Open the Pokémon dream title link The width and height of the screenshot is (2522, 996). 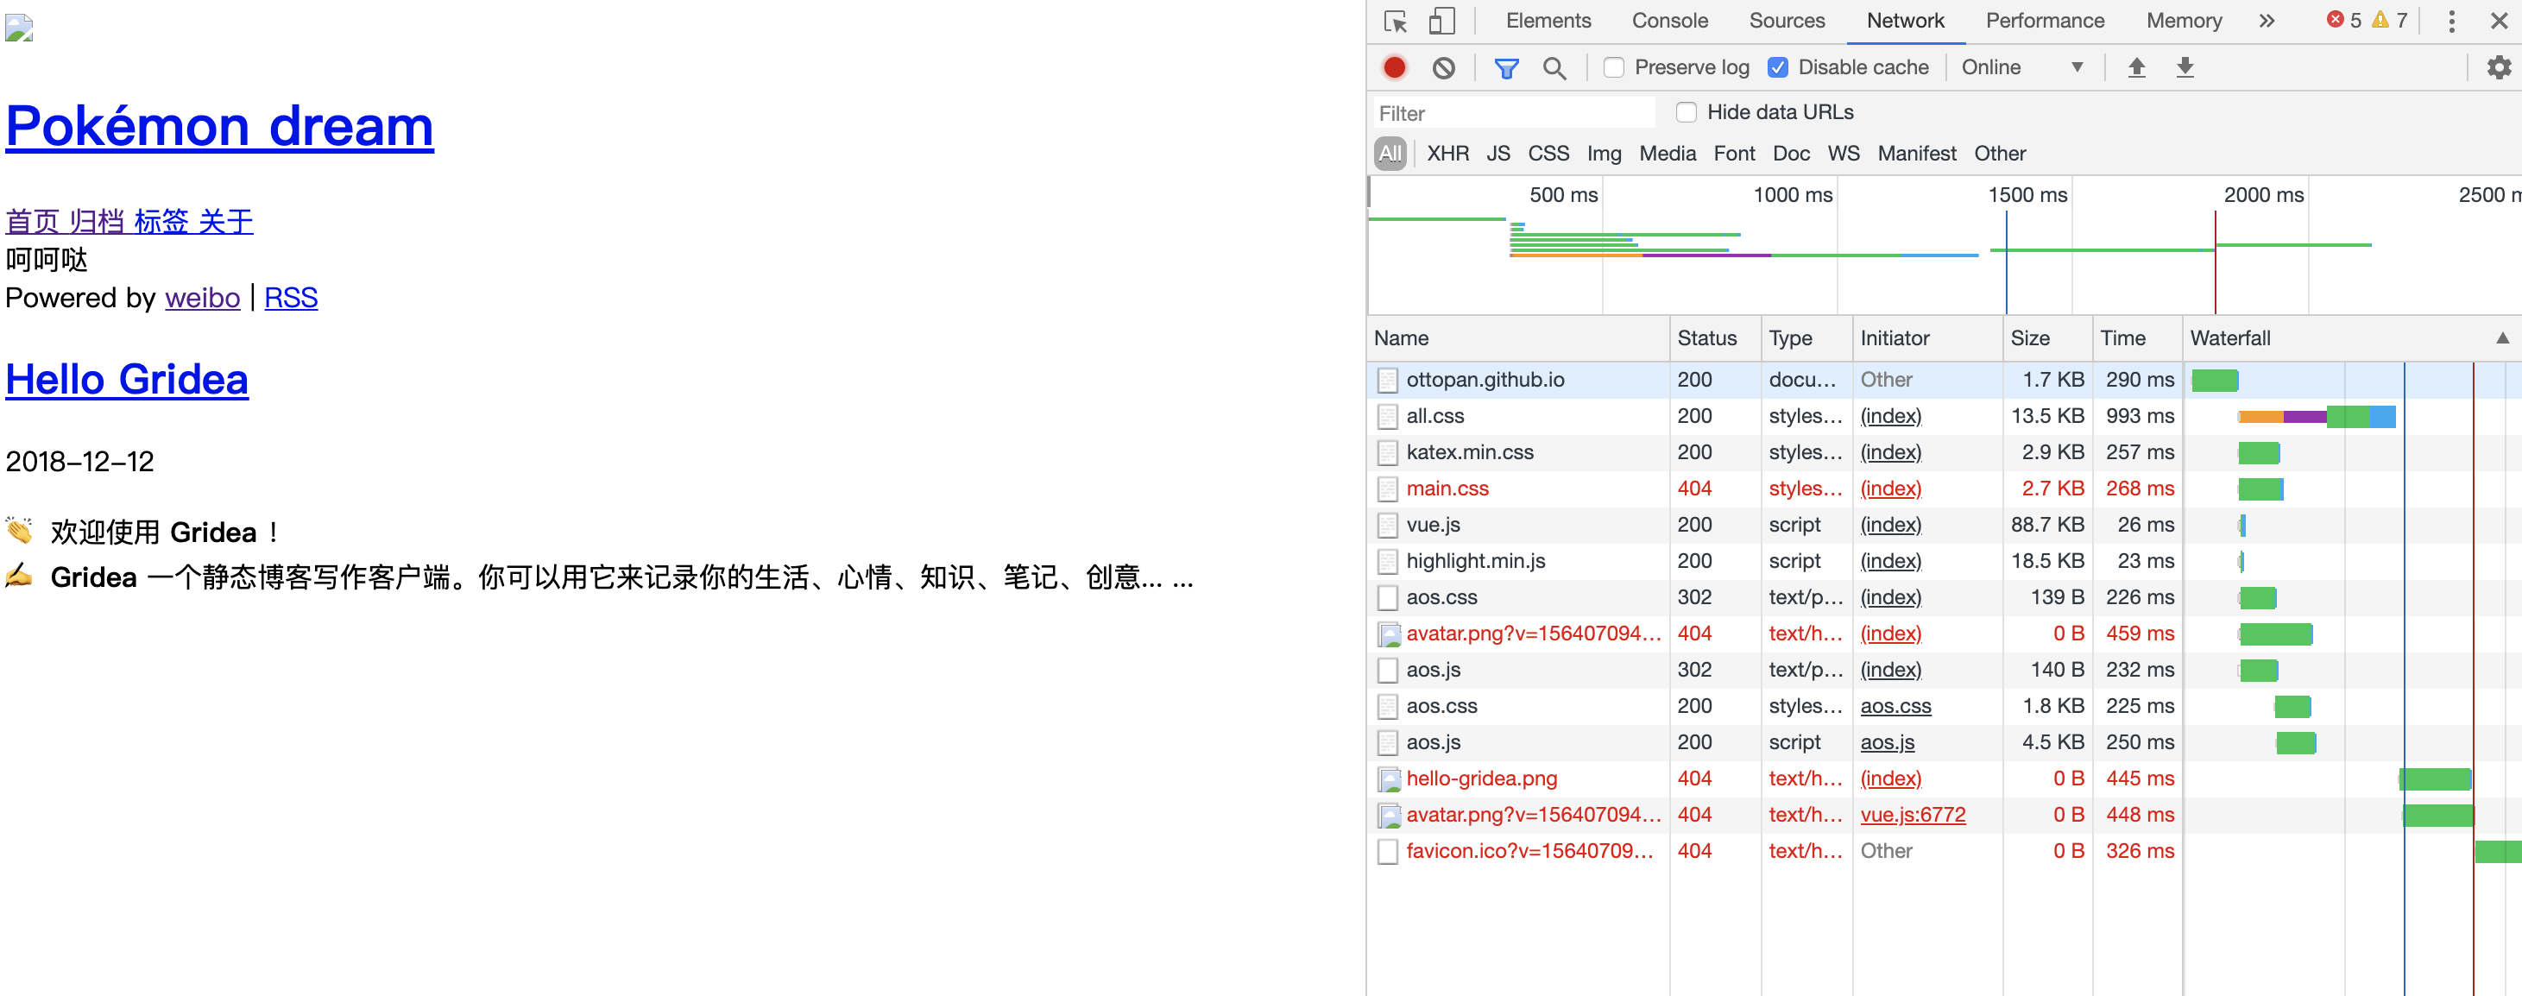point(219,126)
